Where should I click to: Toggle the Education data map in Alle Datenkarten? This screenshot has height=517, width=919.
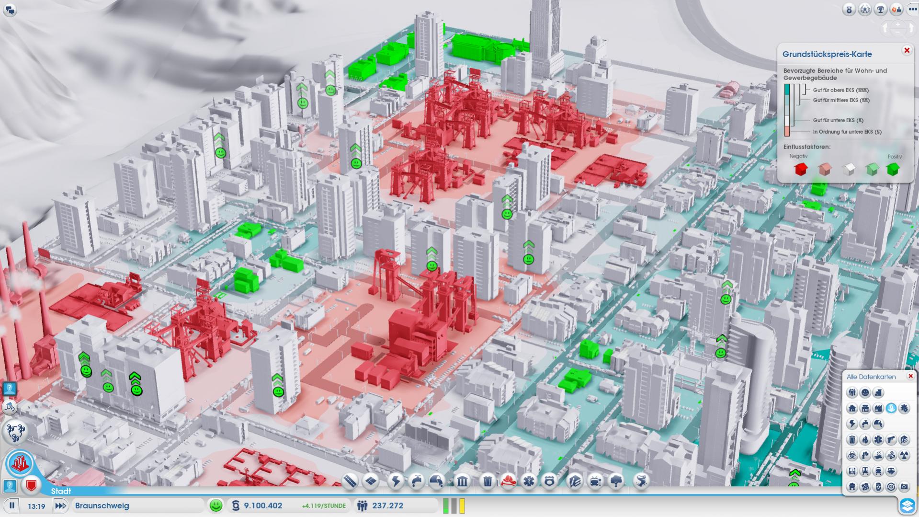pyautogui.click(x=904, y=439)
